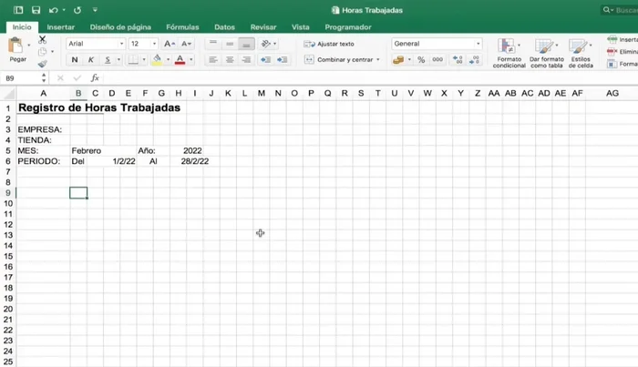Click the Pegar paste button
Viewport: 638px width, 367px height.
tap(17, 50)
